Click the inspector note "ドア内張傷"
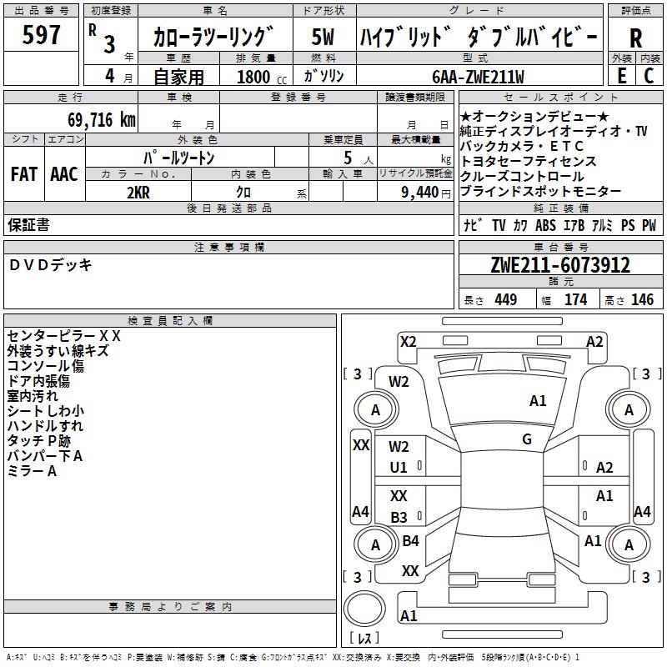Image resolution: width=667 pixels, height=667 pixels. point(38,381)
